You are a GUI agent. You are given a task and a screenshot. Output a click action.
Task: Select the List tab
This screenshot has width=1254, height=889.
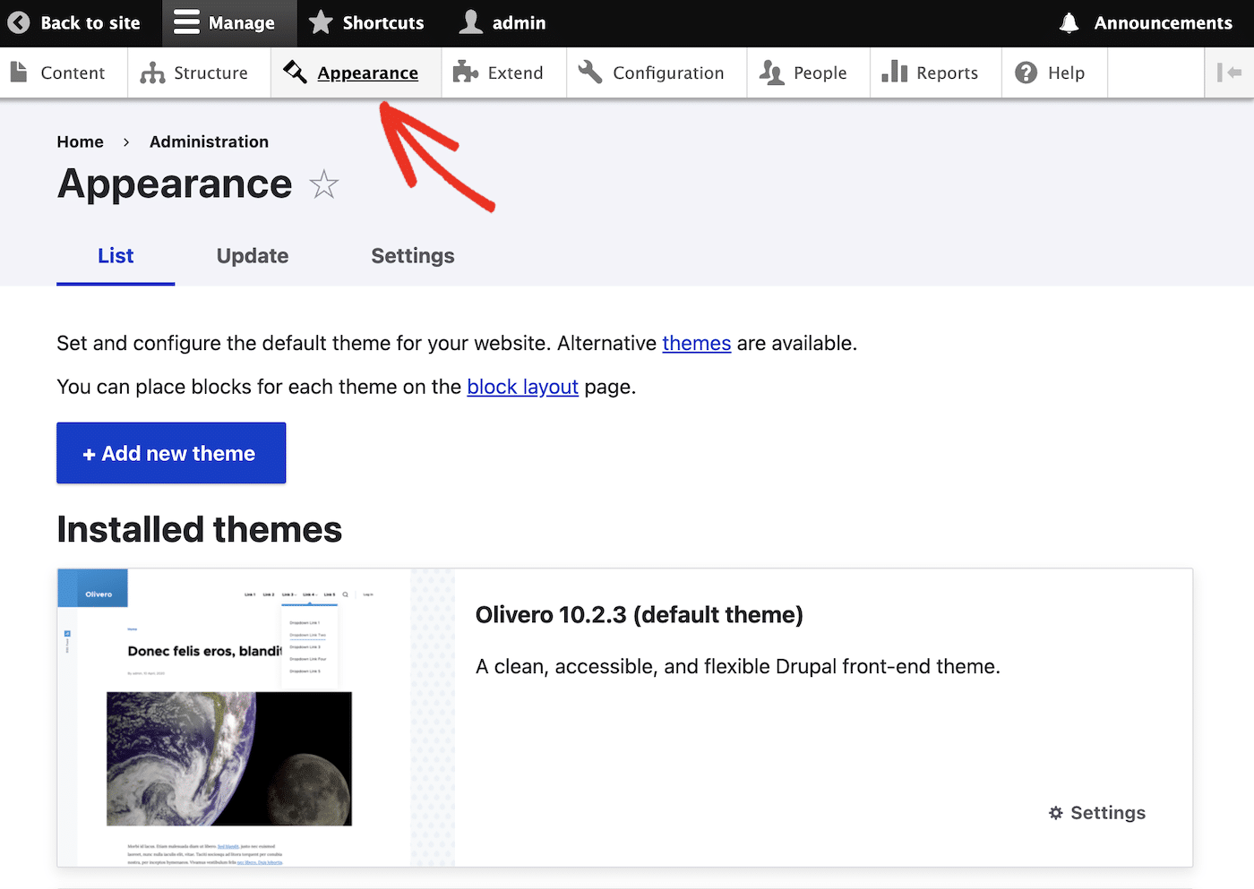[115, 256]
